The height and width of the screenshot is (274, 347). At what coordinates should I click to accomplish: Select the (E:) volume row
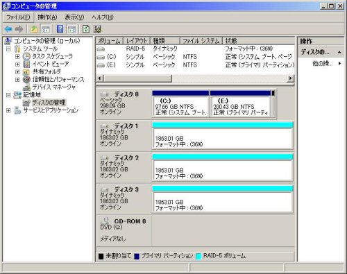tap(195, 65)
